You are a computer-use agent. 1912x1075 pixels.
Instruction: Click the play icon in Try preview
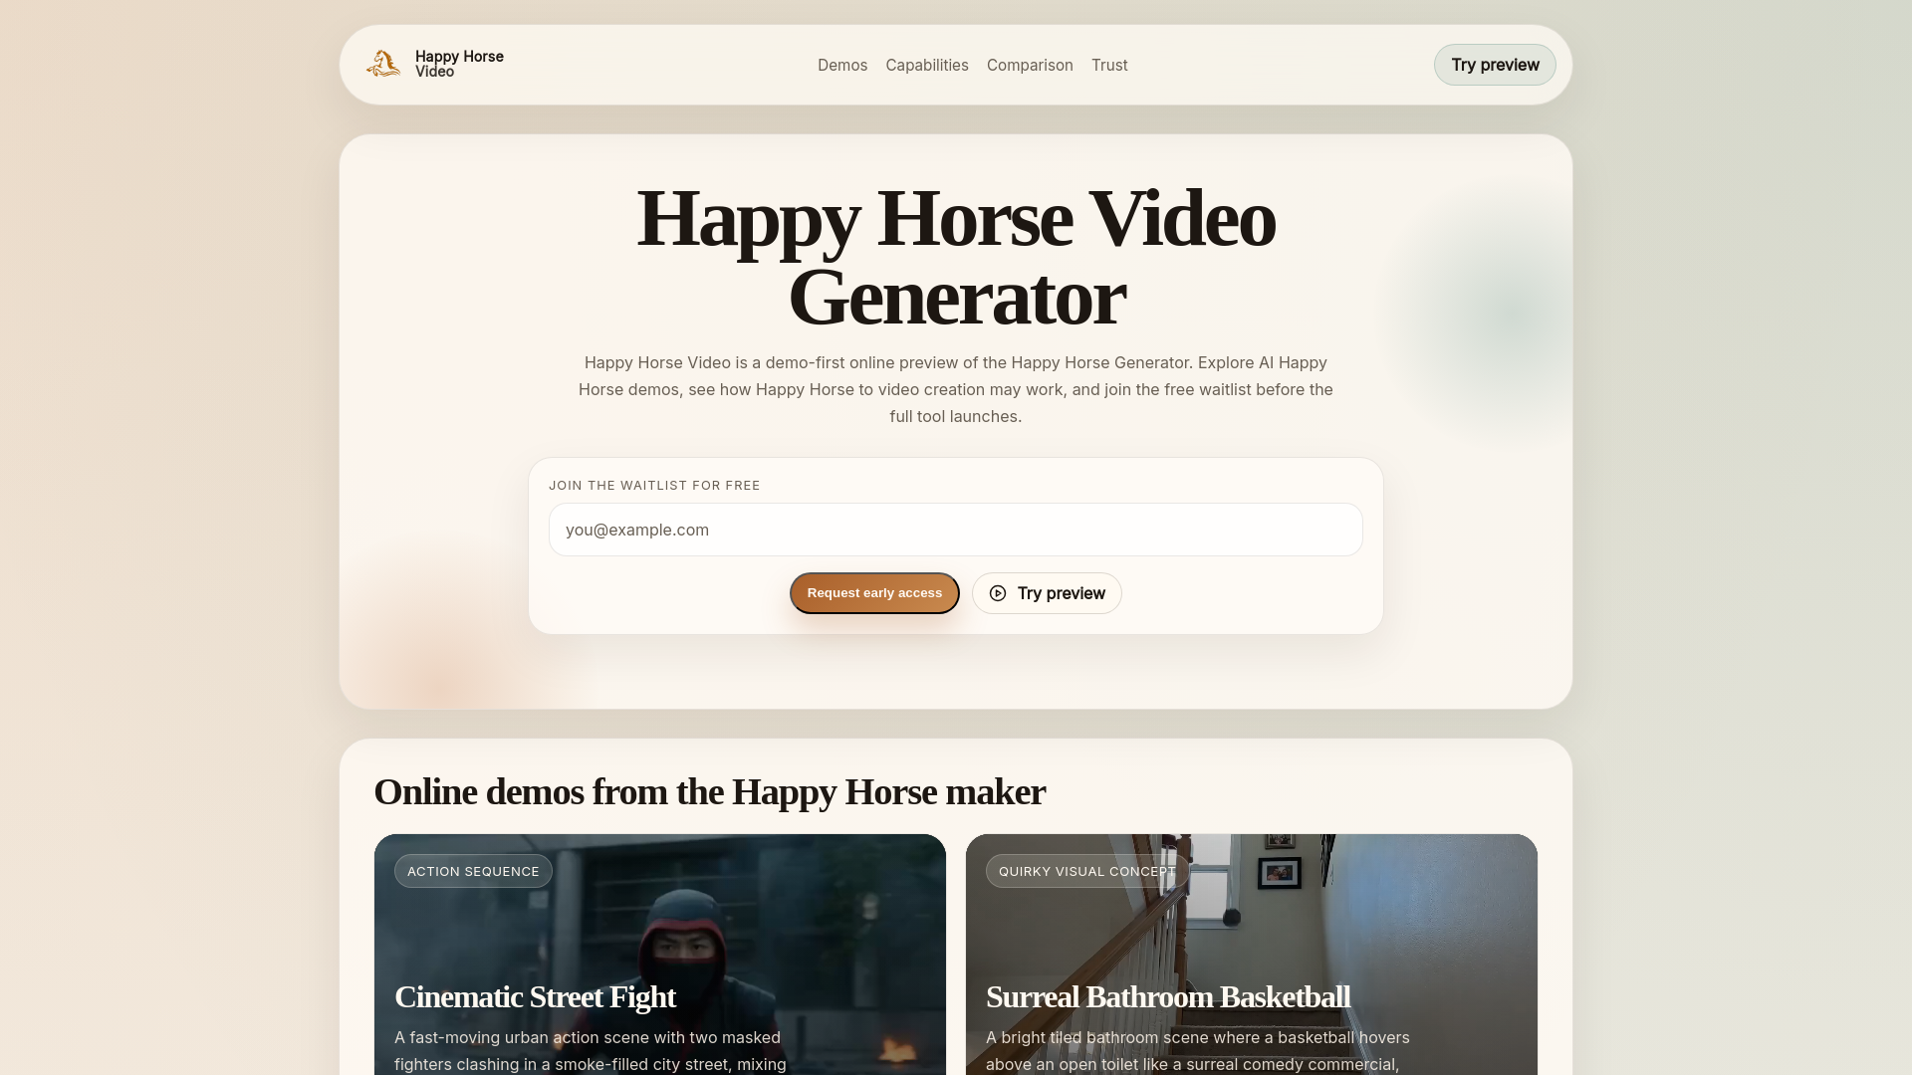coord(998,593)
